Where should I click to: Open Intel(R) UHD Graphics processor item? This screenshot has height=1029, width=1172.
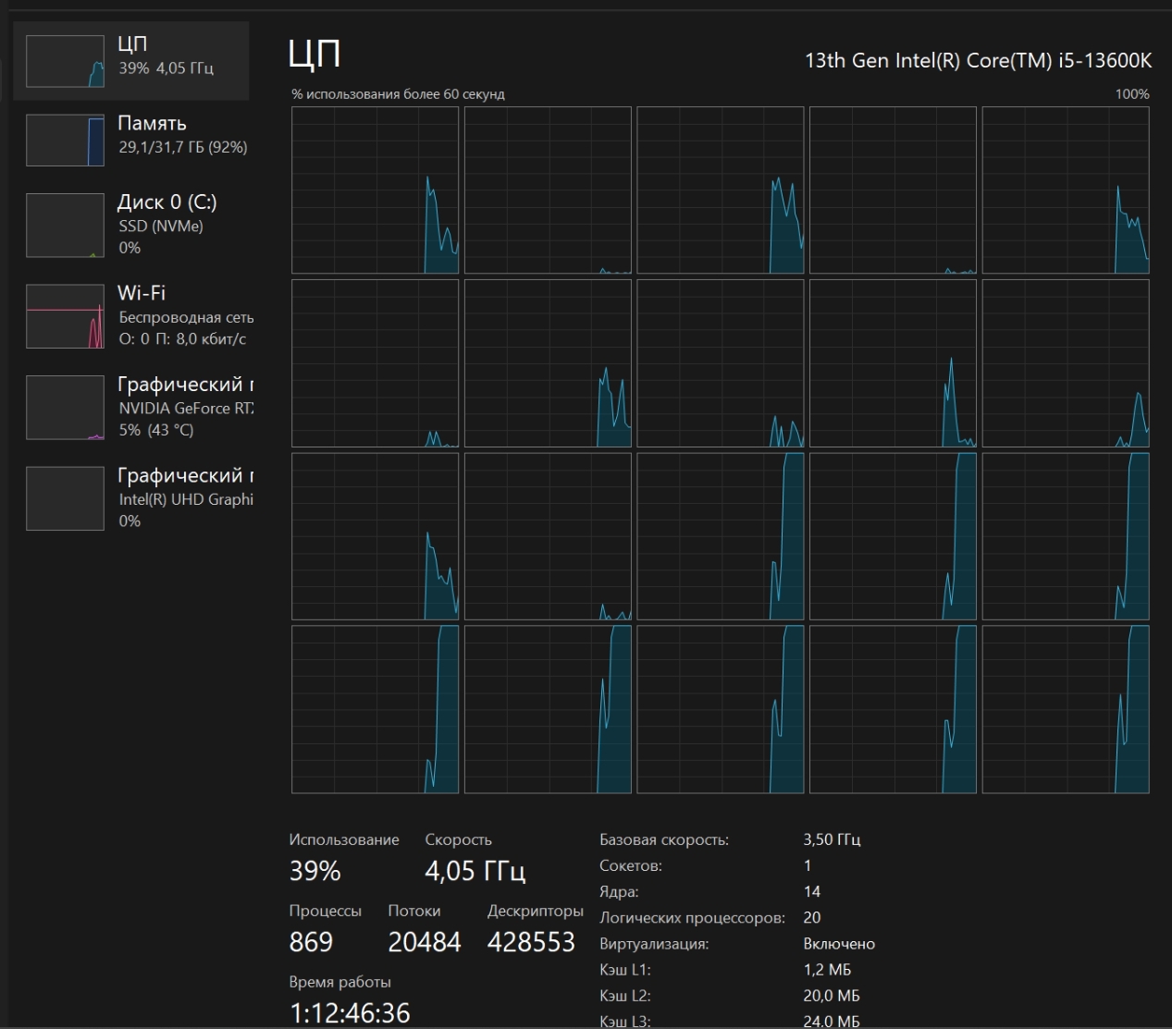131,497
